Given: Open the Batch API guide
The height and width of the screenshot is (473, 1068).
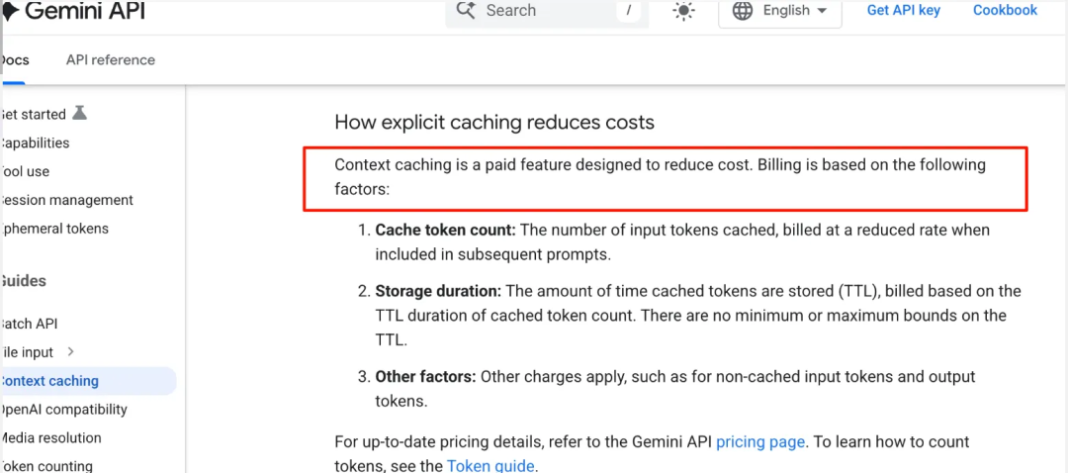Looking at the screenshot, I should (x=29, y=324).
